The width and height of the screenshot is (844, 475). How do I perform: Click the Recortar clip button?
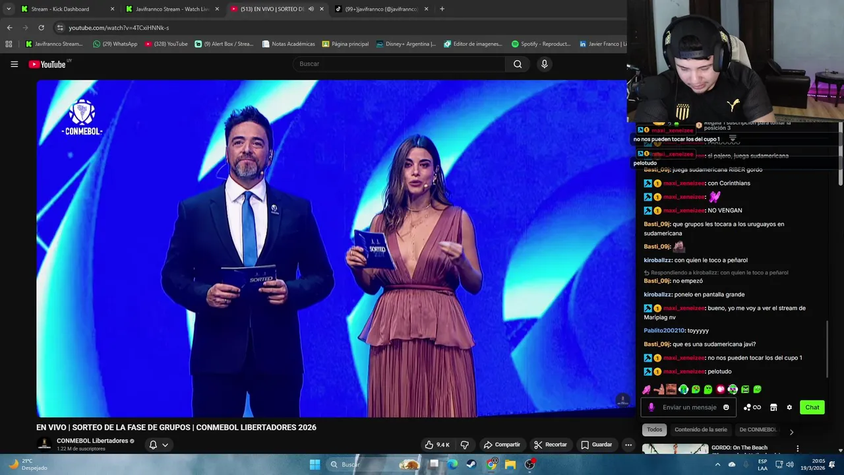coord(551,445)
